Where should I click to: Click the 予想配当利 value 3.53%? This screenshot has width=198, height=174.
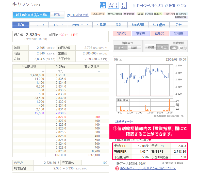tap(144, 157)
